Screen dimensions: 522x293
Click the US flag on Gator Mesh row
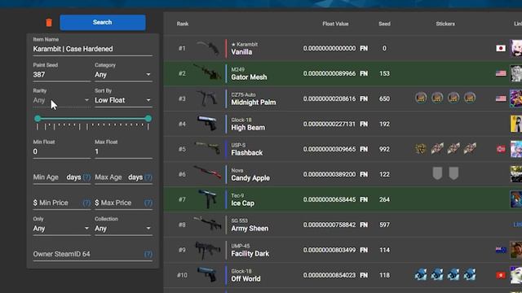tap(501, 73)
